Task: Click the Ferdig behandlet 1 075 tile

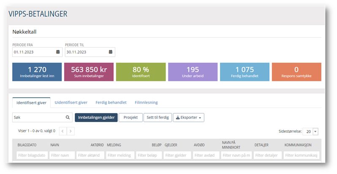Action: (x=245, y=72)
